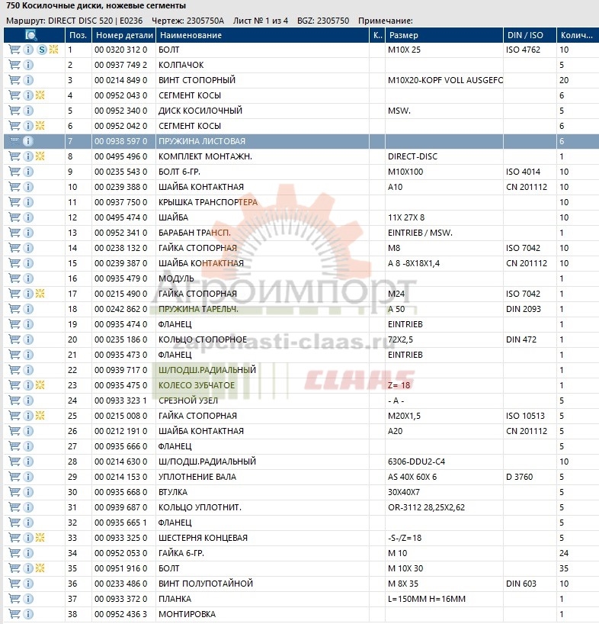Click star icon on КОМПЛЕКТ МОНТАЖН. row
Screen dimensions: 599x624
click(x=40, y=156)
